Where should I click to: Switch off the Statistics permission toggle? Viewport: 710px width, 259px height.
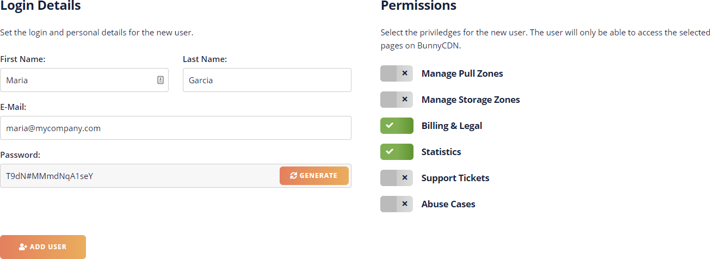point(397,152)
